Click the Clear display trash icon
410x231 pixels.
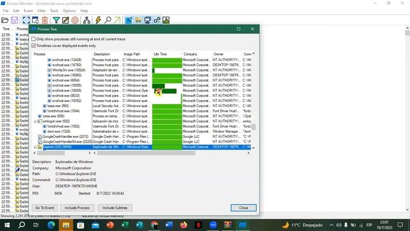[x=45, y=20]
